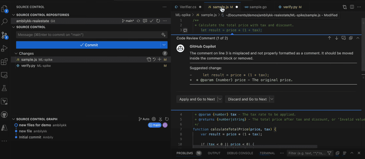This screenshot has height=159, width=365.
Task: Discard changes for sample.js
Action: coord(154,60)
